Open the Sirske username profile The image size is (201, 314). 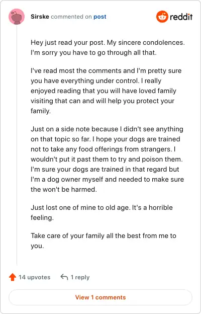pos(40,17)
